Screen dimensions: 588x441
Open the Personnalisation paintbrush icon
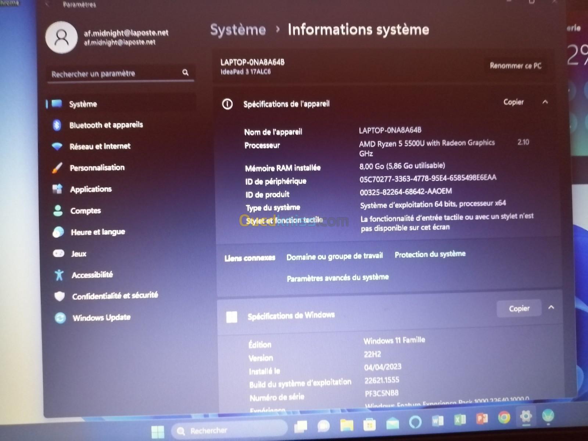57,168
